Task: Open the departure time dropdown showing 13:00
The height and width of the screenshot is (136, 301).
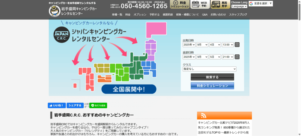Action: [228, 45]
